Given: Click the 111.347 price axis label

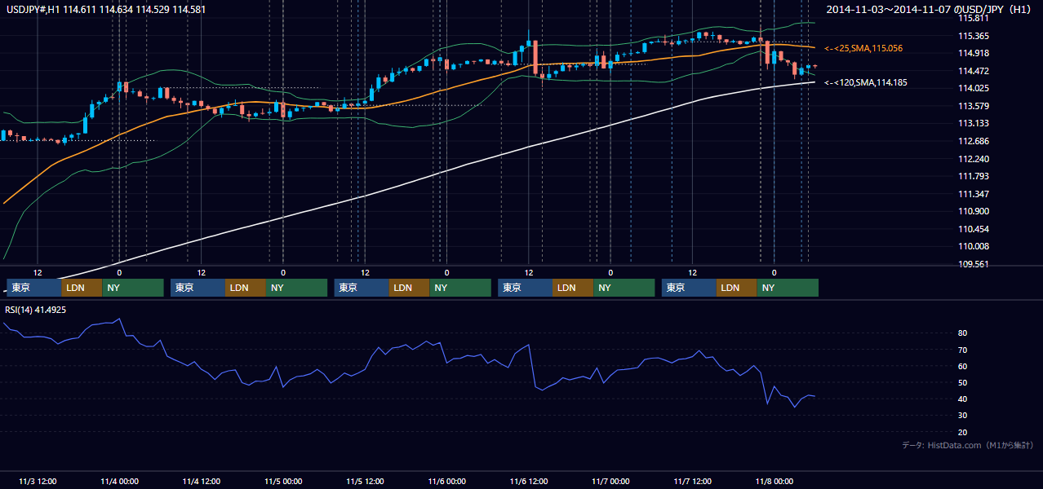Looking at the screenshot, I should [973, 194].
